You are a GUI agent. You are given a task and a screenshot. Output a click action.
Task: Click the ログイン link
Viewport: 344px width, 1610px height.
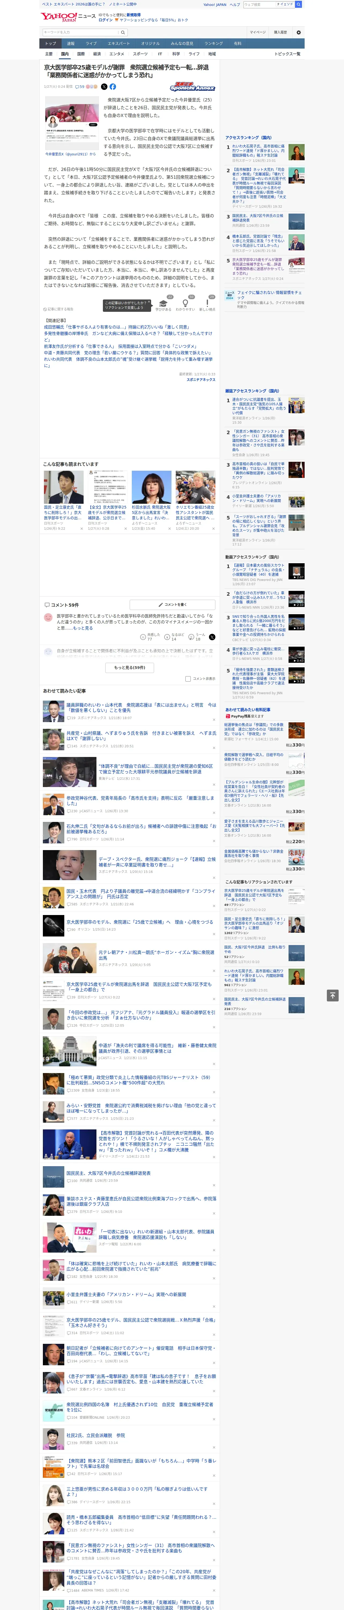106,20
